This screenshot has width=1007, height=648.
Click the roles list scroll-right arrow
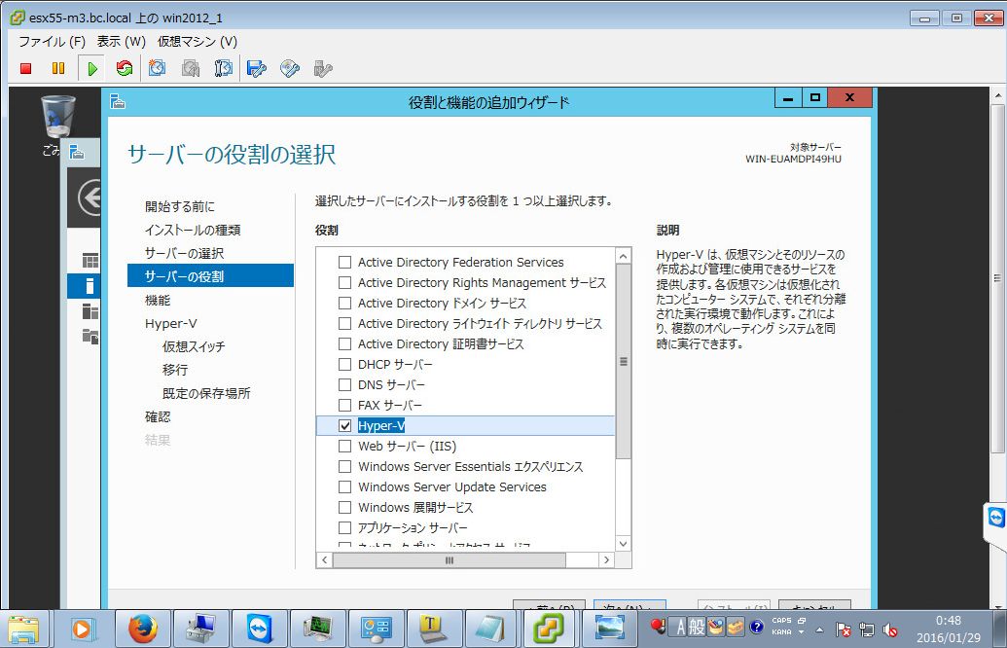(x=606, y=560)
